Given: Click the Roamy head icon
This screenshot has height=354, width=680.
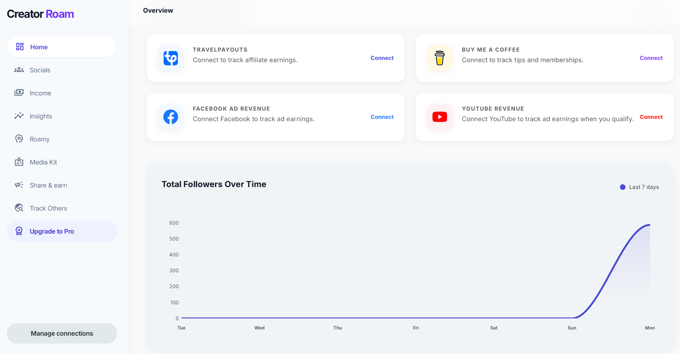Looking at the screenshot, I should [19, 139].
